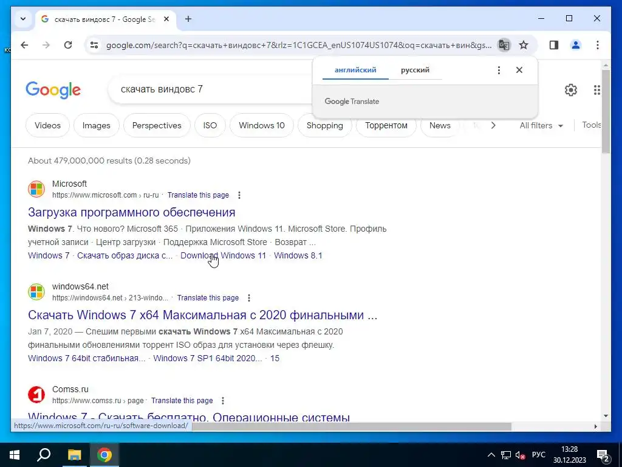Bookmark this page with the star icon
The image size is (622, 467).
(524, 45)
